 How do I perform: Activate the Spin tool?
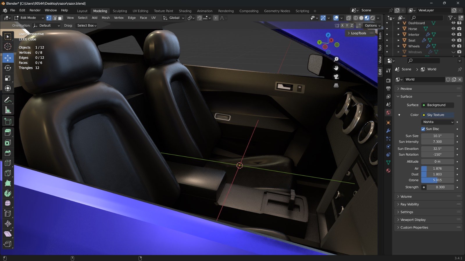click(8, 193)
